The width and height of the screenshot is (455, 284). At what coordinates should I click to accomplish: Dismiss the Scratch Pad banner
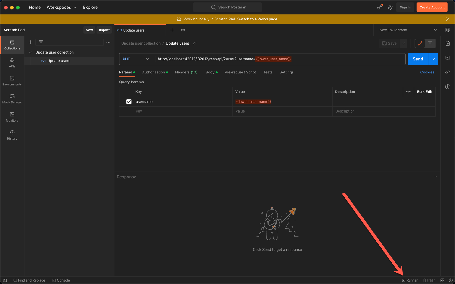pos(448,19)
